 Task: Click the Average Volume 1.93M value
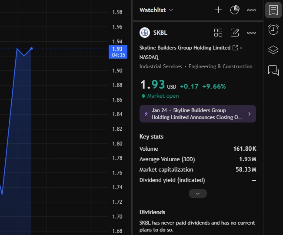tap(248, 159)
